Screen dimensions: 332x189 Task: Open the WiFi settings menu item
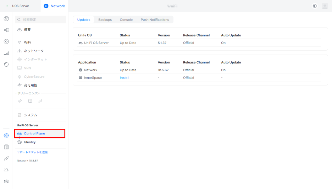click(40, 42)
